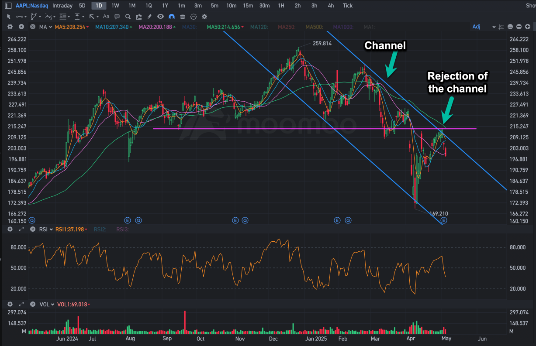Click the RSI1:37.198 value label
This screenshot has width=536, height=346.
(x=71, y=229)
